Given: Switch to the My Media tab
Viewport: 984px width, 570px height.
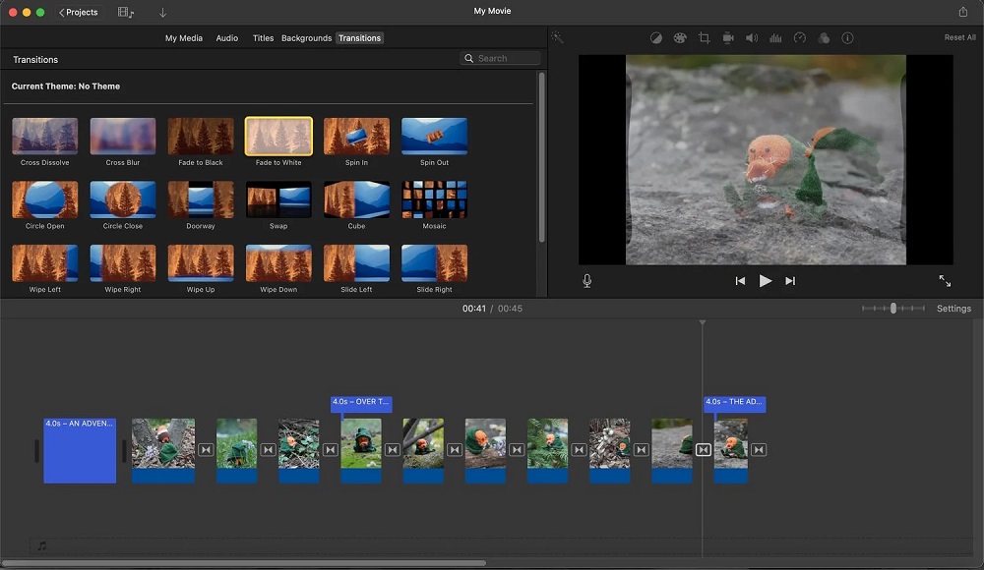Looking at the screenshot, I should (x=183, y=38).
